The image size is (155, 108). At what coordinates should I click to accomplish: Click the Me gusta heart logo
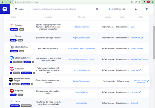(12, 91)
